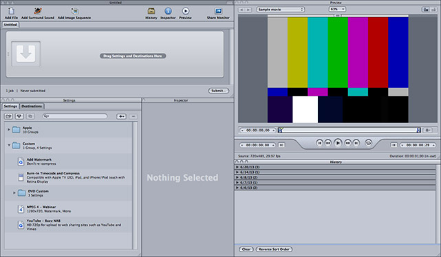Switch to the Destinations tab
441x257 pixels.
pos(32,107)
